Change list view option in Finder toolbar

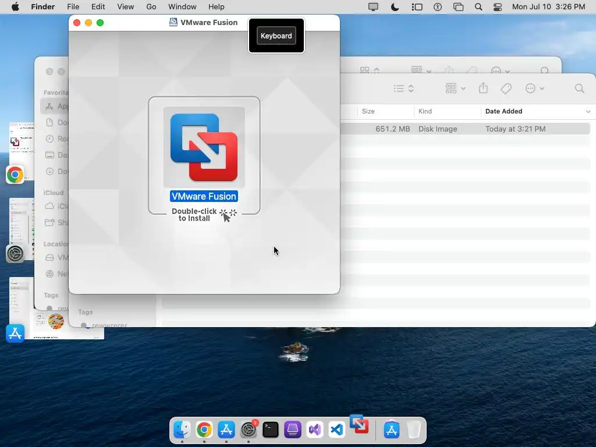(x=403, y=88)
